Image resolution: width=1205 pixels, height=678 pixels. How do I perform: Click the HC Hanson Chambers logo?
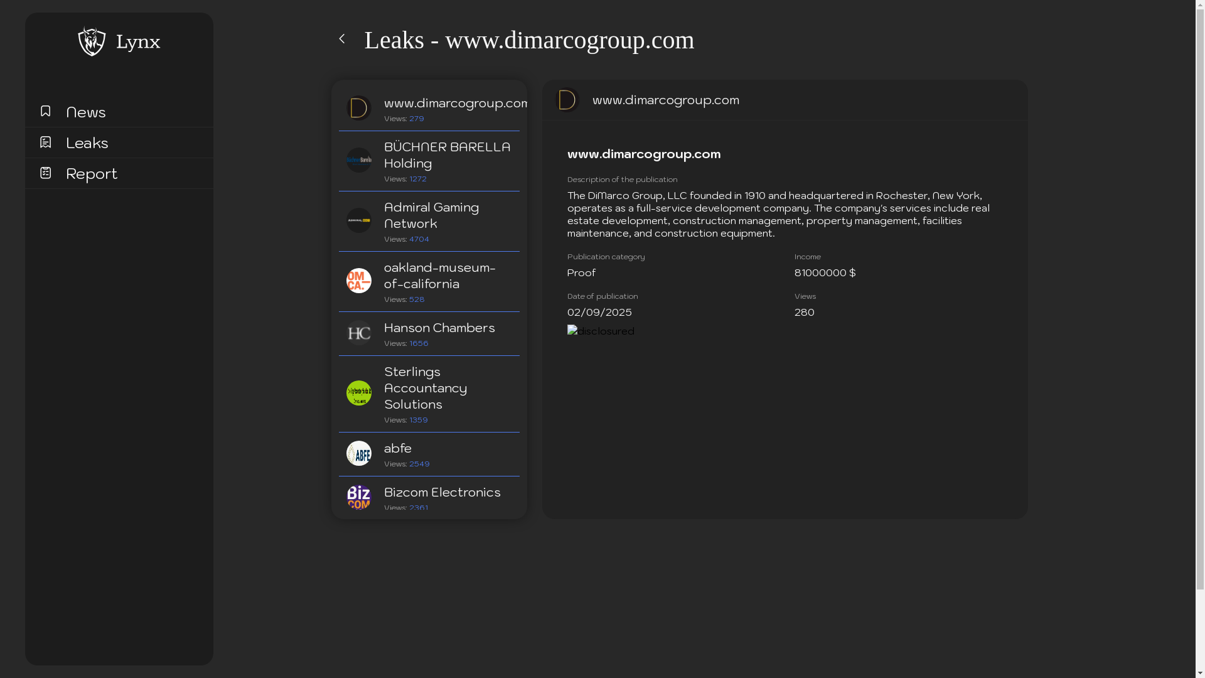359,333
